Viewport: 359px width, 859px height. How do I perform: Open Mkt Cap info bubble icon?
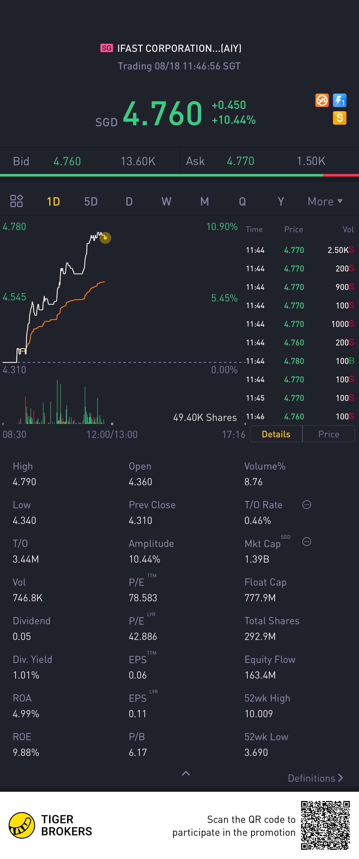(306, 542)
